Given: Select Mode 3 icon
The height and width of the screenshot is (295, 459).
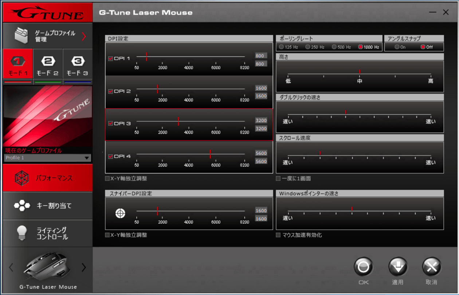Looking at the screenshot, I should pos(78,61).
